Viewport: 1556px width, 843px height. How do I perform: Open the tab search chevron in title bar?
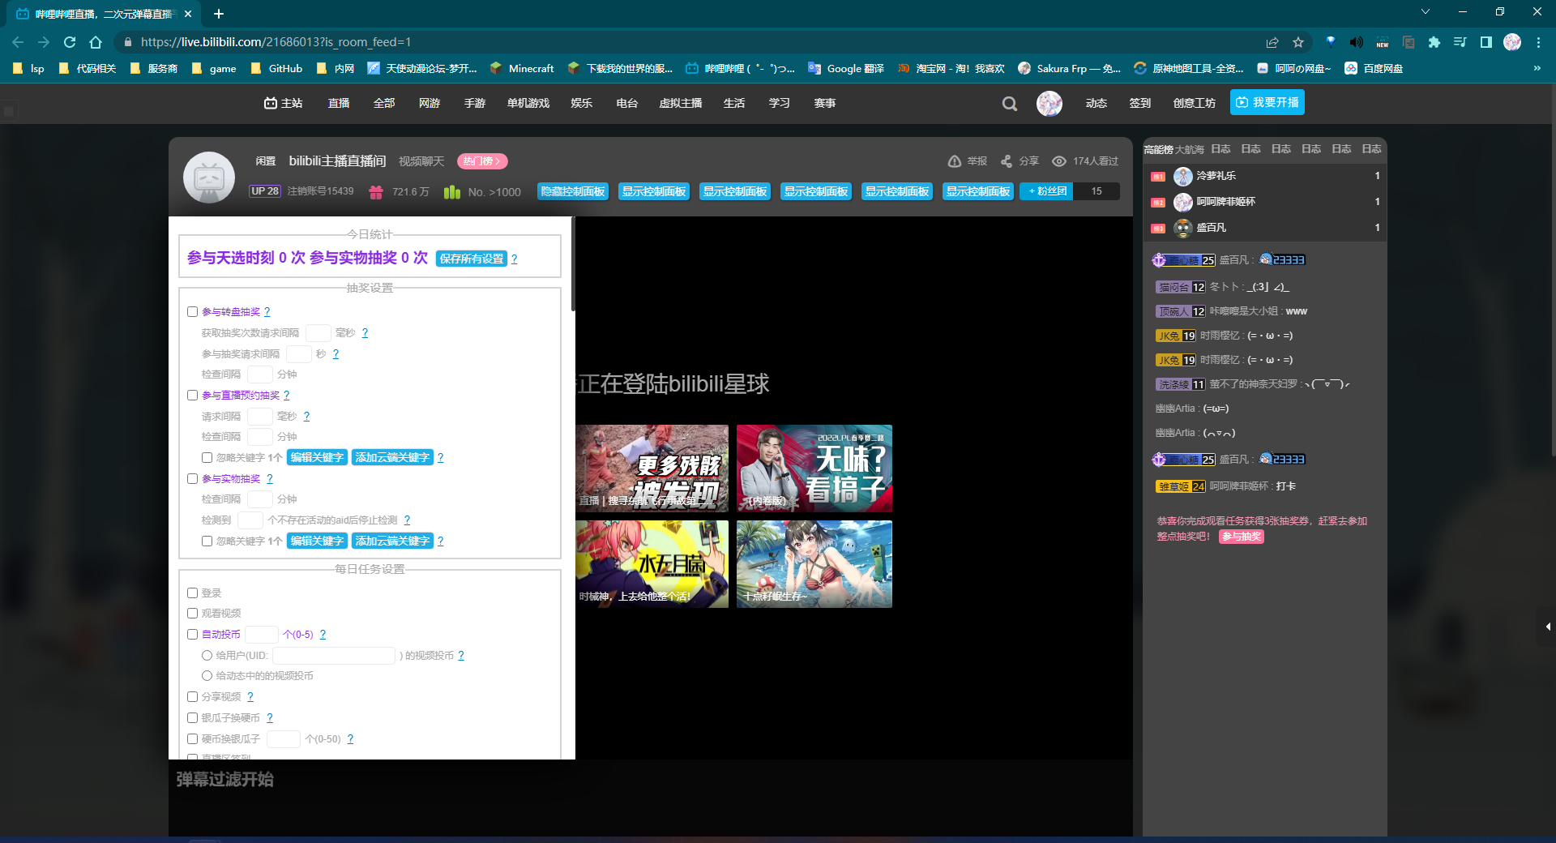[x=1426, y=12]
